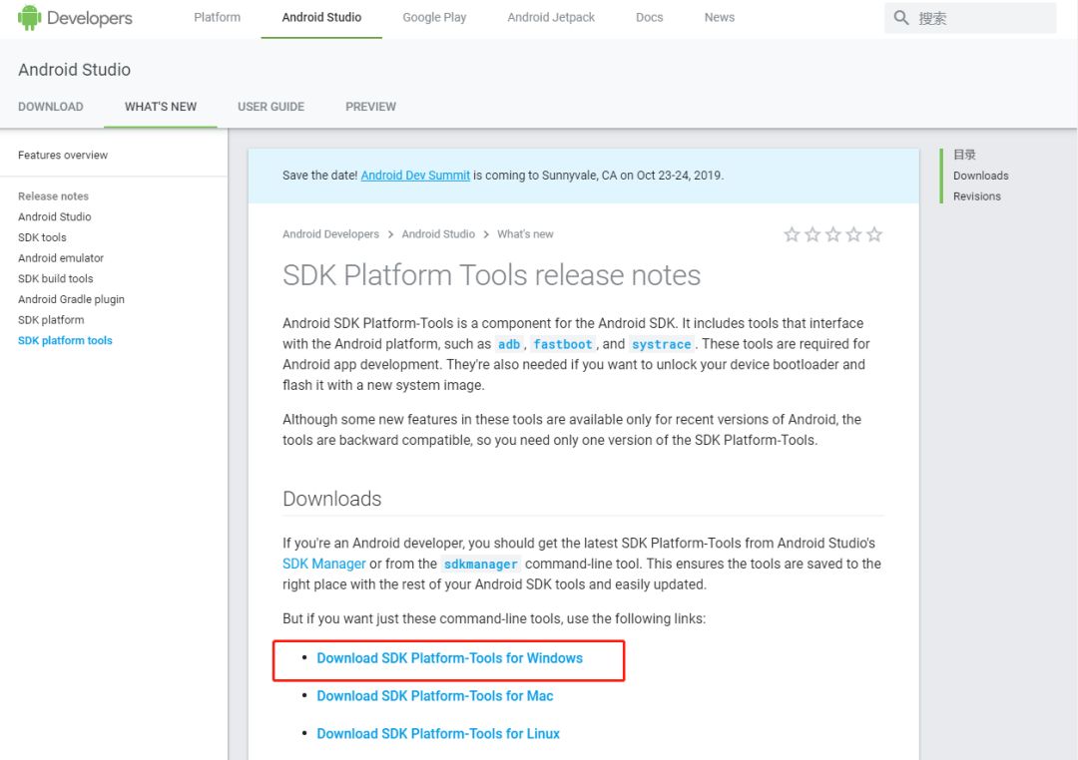Jump to Revisions in table of contents
1078x760 pixels.
click(976, 196)
